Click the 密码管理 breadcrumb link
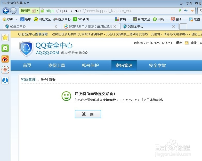202x161 pixels. tap(28, 80)
